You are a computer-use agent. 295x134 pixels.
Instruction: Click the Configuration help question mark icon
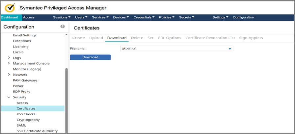[x=63, y=27]
